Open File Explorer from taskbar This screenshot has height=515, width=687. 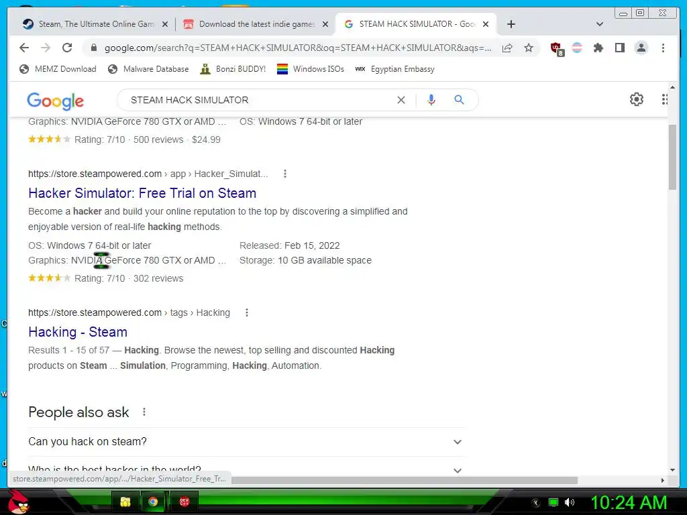[125, 502]
